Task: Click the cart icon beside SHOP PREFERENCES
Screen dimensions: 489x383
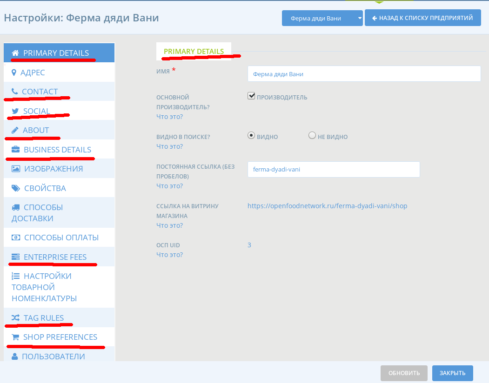Action: click(15, 337)
